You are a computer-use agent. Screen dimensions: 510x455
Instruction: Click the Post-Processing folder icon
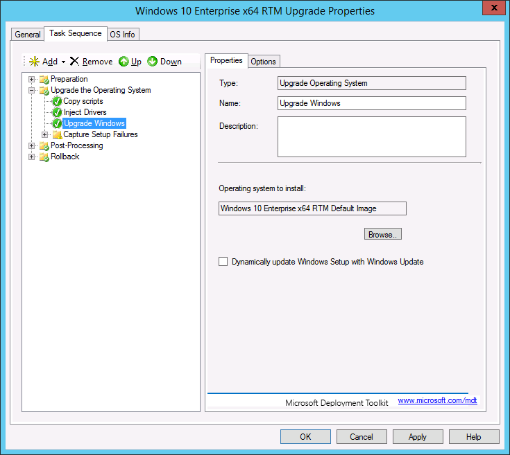[x=44, y=145]
